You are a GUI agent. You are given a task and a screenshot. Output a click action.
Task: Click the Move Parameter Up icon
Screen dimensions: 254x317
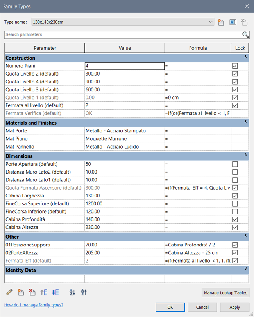44,292
